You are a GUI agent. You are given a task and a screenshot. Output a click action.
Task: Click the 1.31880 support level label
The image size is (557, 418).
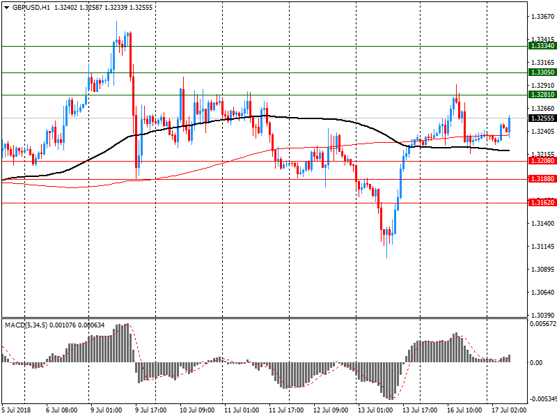[x=542, y=179]
